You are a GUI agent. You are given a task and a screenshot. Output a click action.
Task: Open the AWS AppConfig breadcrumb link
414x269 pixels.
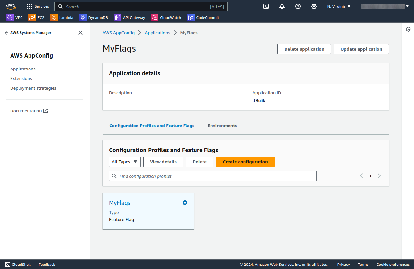[119, 33]
